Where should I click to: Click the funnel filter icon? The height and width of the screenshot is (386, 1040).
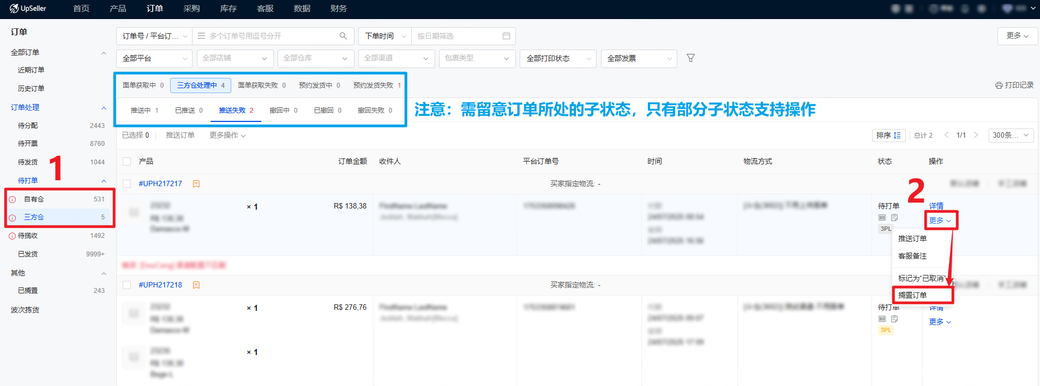[690, 58]
